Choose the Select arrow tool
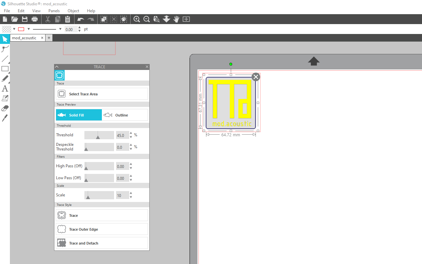The width and height of the screenshot is (422, 264). click(x=5, y=39)
